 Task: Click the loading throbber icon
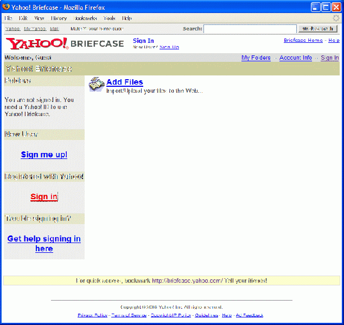336,18
